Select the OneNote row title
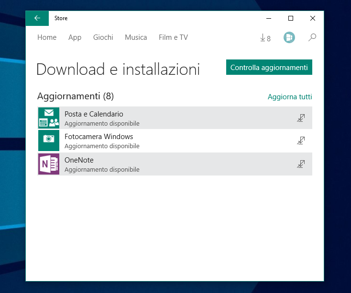The height and width of the screenshot is (293, 351). pos(79,160)
